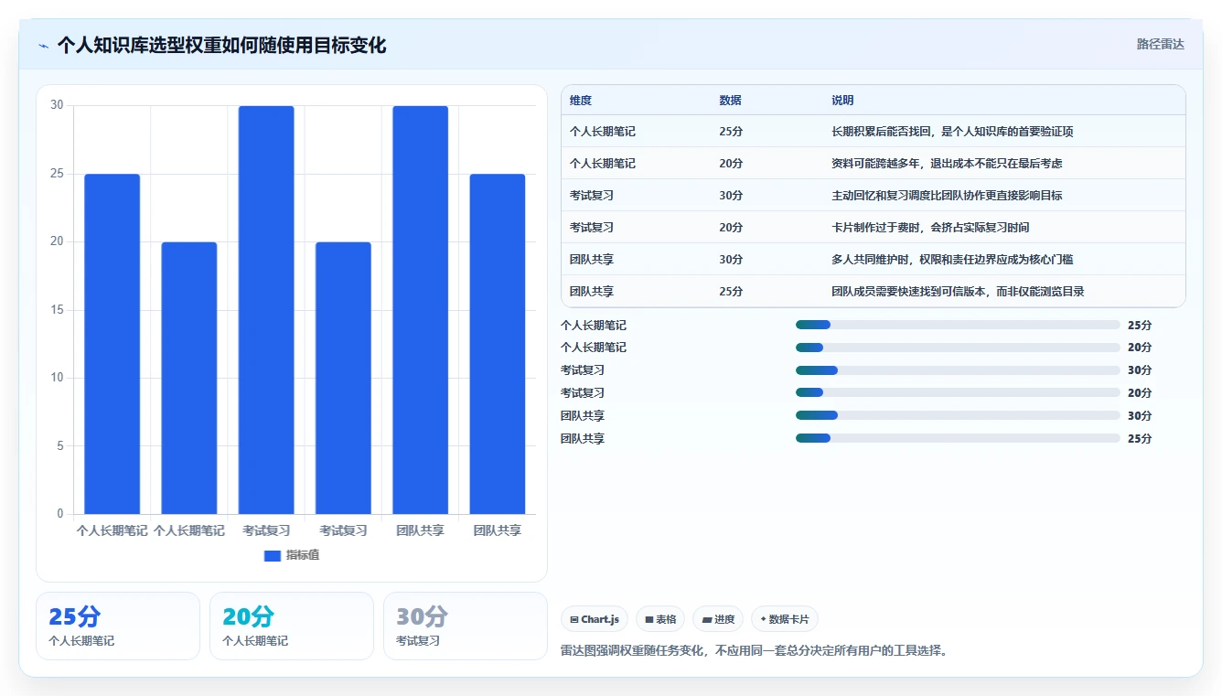The width and height of the screenshot is (1222, 696).
Task: Select the cell 团队成员需要快速找到可信版本，而非仅能浏览目录
Action: click(958, 292)
